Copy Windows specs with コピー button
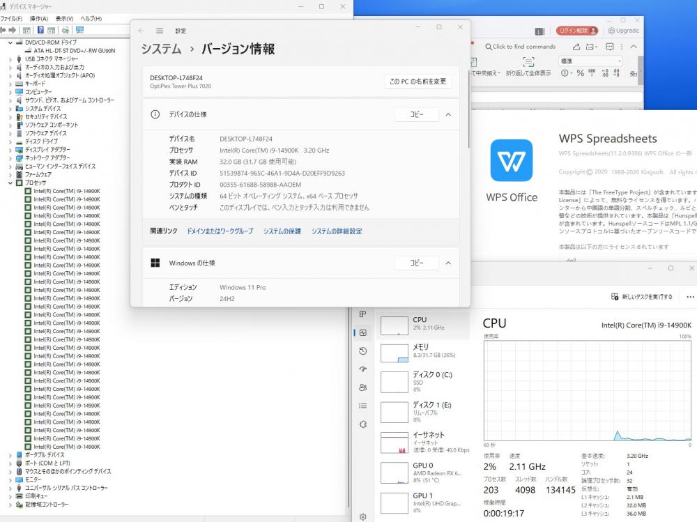Viewport: 697px width, 522px height. (x=417, y=263)
